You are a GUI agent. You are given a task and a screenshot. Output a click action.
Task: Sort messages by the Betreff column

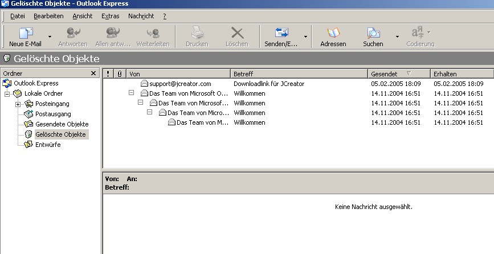(299, 73)
